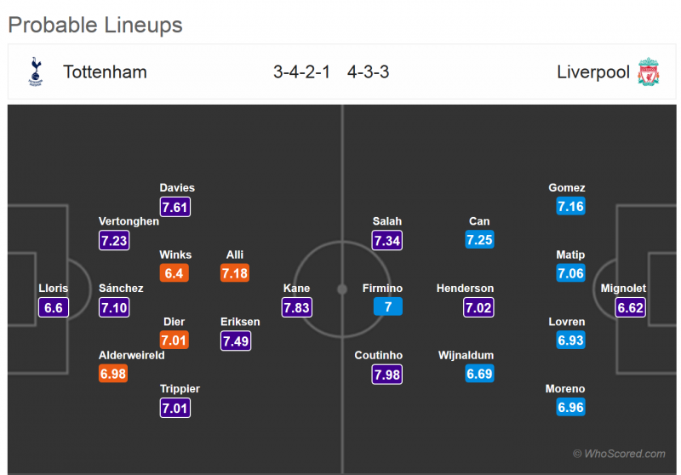The height and width of the screenshot is (475, 681).
Task: Click Alderweireld's orange 6.98 rating
Action: click(x=113, y=375)
